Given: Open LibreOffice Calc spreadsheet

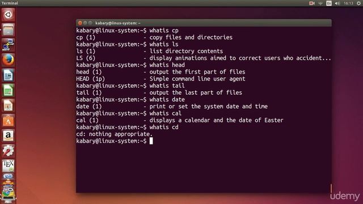Looking at the screenshot, I should (x=8, y=90).
